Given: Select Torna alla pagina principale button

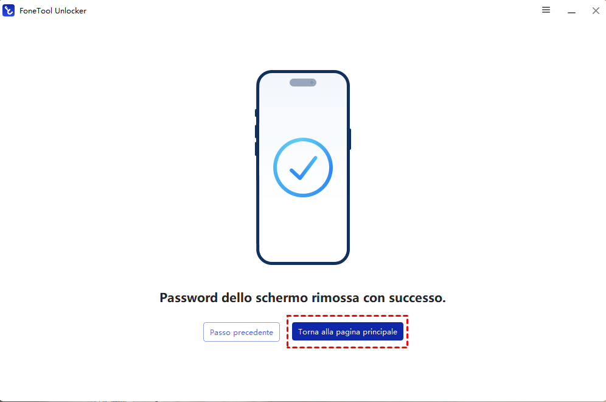Looking at the screenshot, I should coord(347,331).
